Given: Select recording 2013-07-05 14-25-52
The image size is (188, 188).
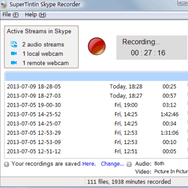Looking at the screenshot, I should tap(34, 114).
